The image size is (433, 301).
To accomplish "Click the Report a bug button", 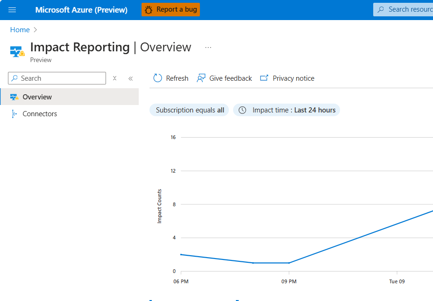I will [x=170, y=9].
